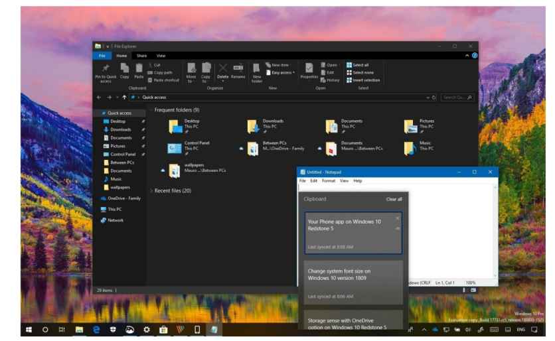Click the Rename icon in the ribbon
This screenshot has height=341, width=555.
click(x=238, y=70)
